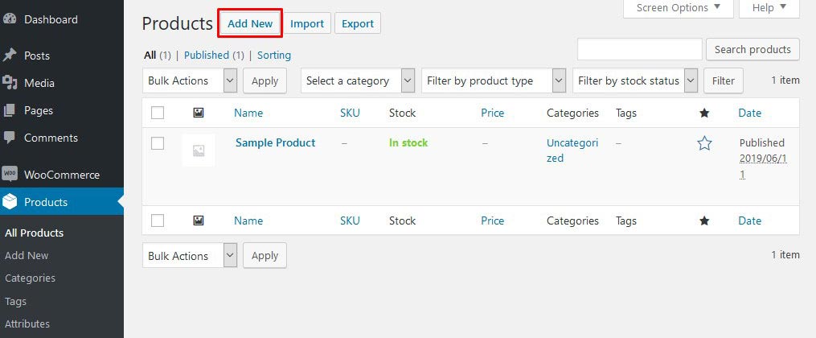Click the green In stock text
The width and height of the screenshot is (816, 338).
(x=408, y=142)
